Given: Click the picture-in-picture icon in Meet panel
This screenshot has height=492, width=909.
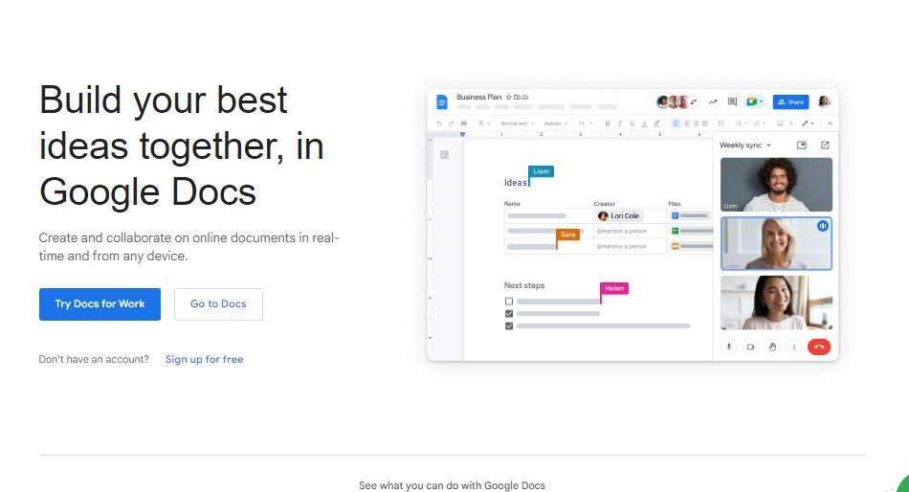Looking at the screenshot, I should coord(802,145).
